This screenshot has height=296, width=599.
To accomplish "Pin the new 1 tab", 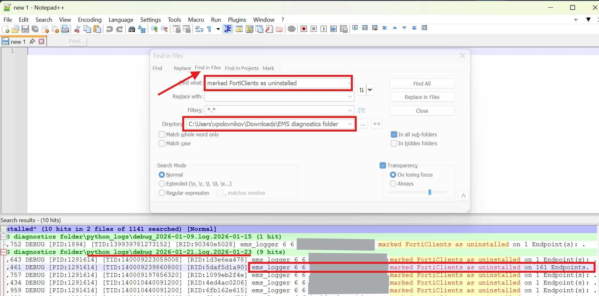I will coord(32,42).
